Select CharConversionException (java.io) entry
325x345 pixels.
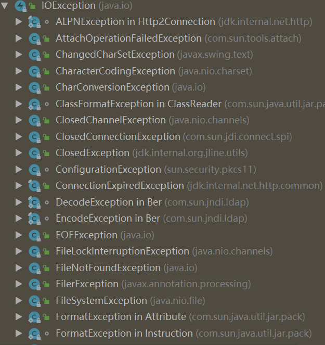click(131, 87)
